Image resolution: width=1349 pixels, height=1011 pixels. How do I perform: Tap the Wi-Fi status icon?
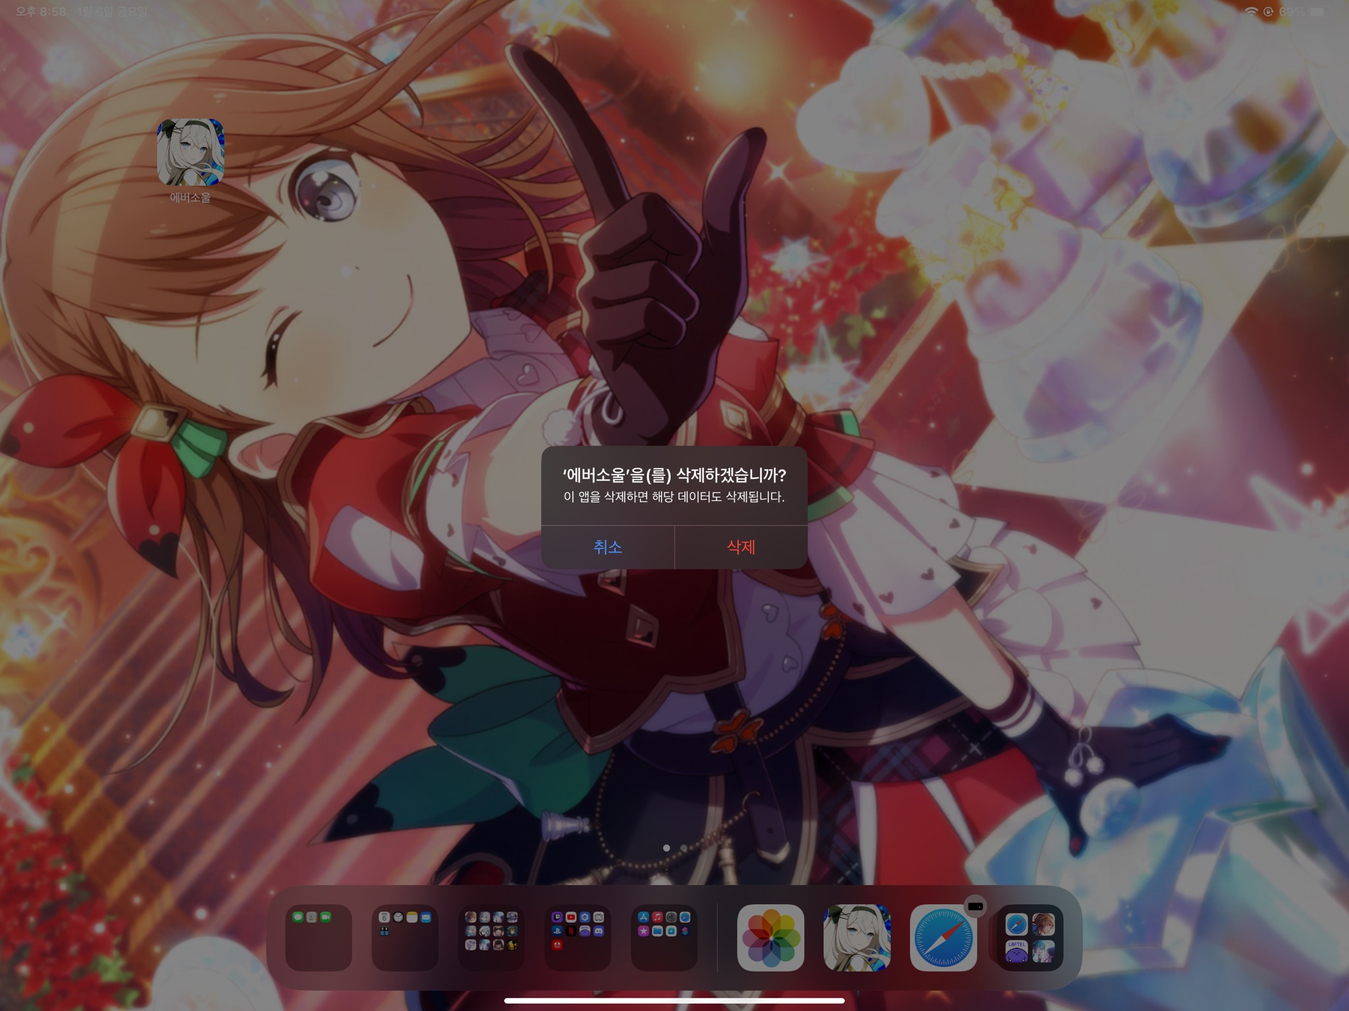click(x=1250, y=11)
